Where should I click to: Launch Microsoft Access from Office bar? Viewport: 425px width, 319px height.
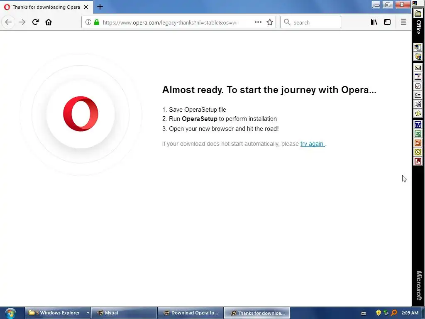[418, 161]
